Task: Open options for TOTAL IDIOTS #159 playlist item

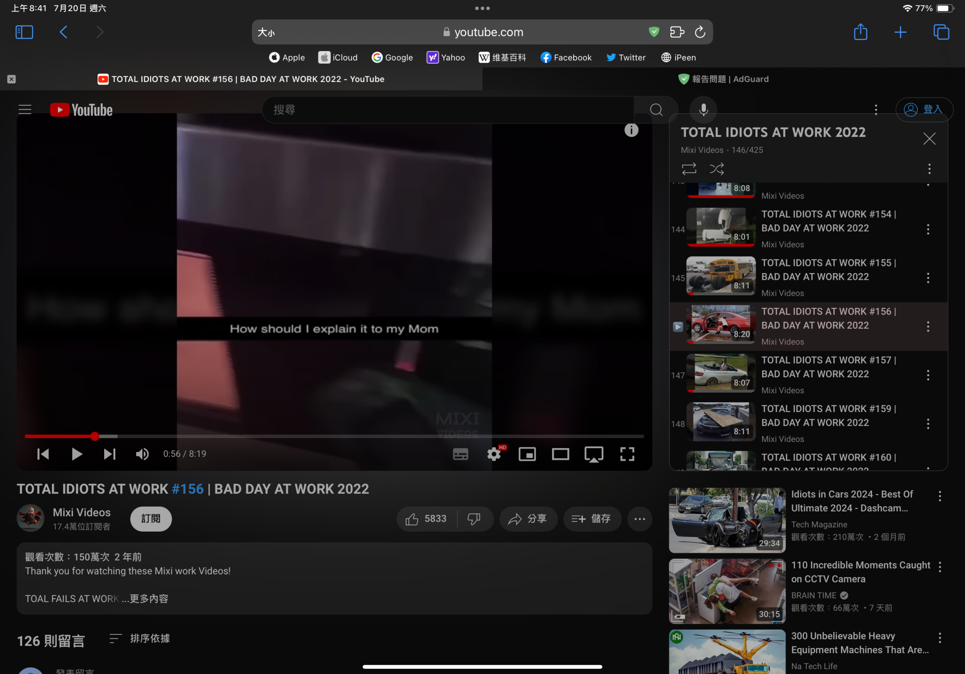Action: click(928, 424)
